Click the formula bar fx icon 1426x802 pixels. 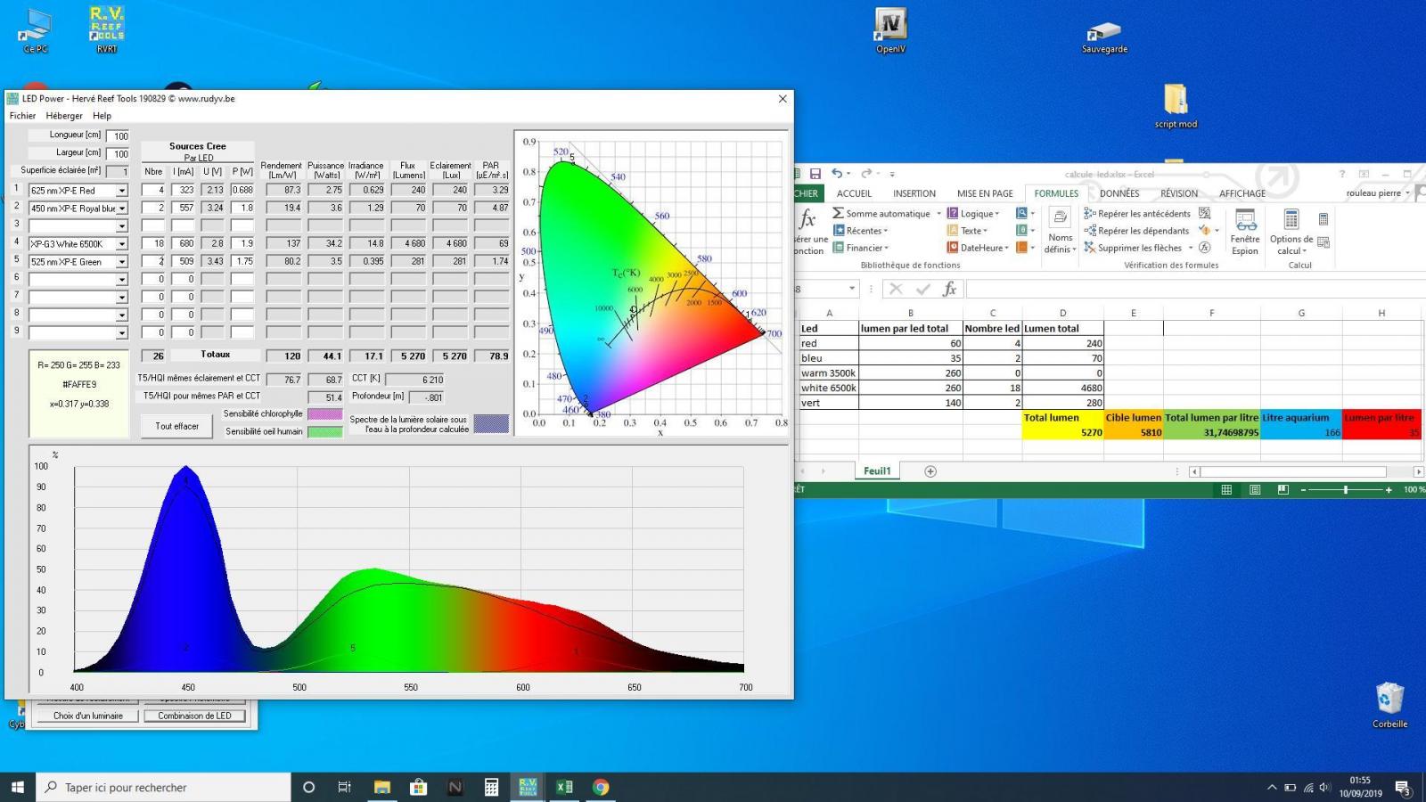949,289
